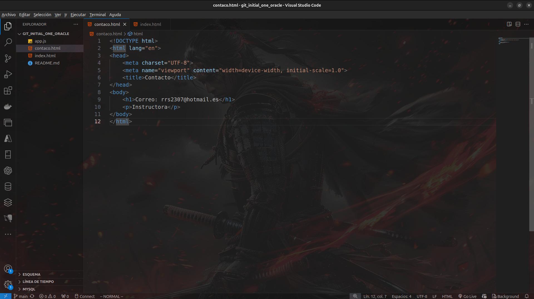Open the Selección menu
This screenshot has height=299, width=534.
42,15
